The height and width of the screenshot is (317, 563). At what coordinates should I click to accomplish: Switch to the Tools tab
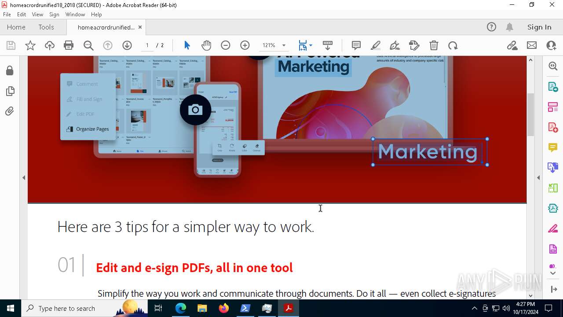46,27
